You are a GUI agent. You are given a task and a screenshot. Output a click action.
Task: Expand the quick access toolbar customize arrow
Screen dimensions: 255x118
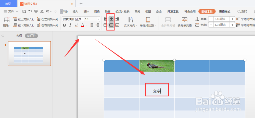pyautogui.click(x=55, y=11)
